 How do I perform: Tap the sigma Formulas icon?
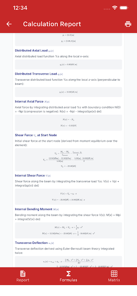click(x=68, y=273)
